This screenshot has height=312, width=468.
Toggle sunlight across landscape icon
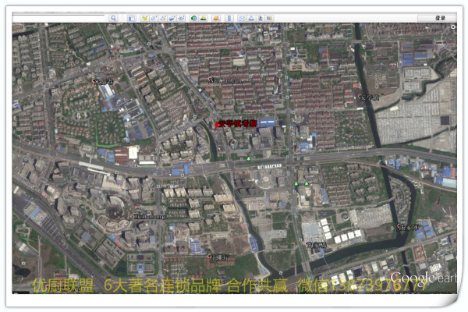tap(204, 18)
